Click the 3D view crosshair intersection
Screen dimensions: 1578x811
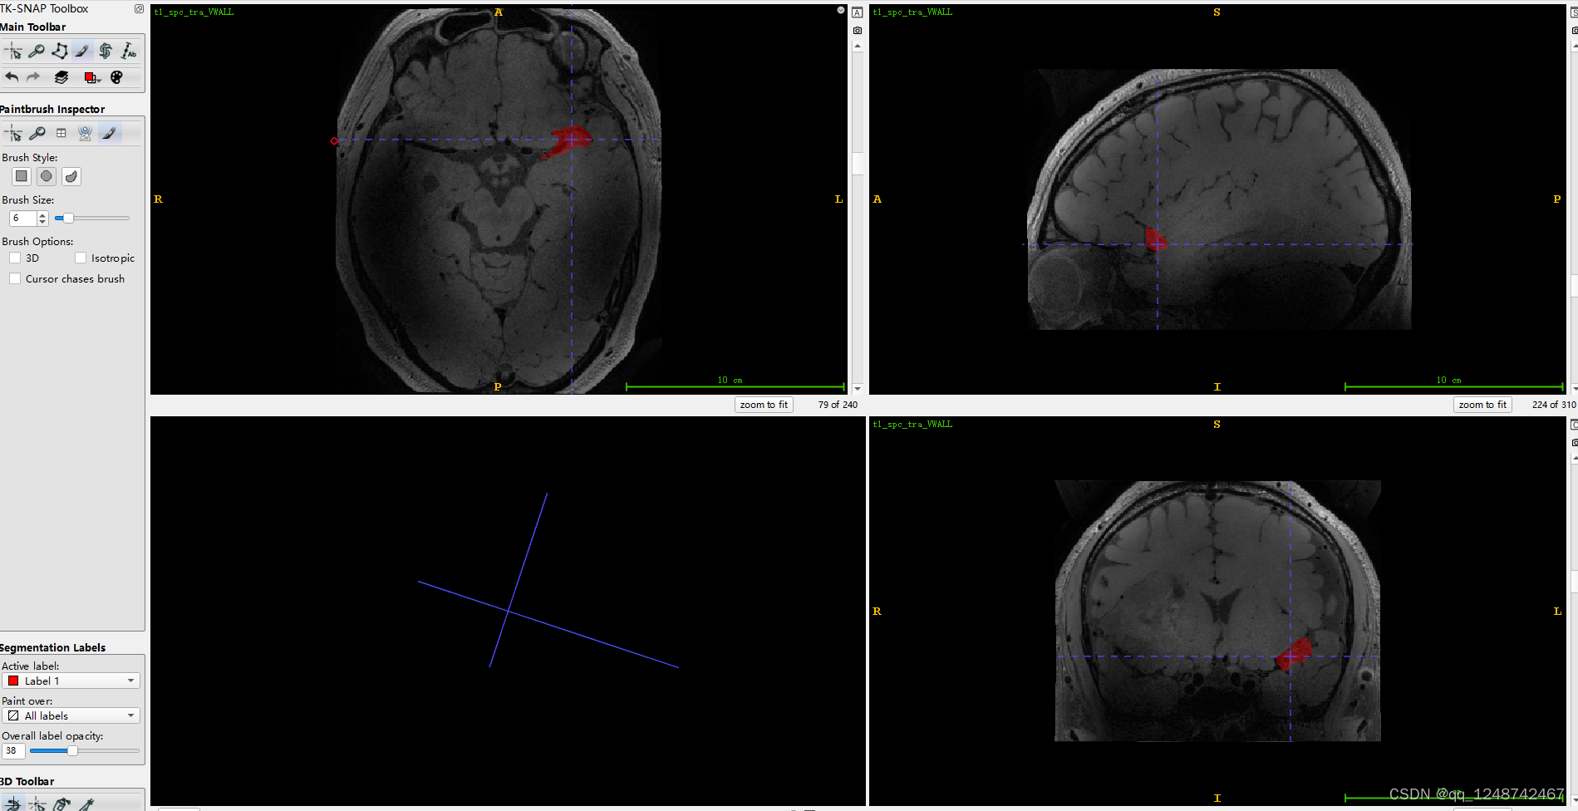509,612
